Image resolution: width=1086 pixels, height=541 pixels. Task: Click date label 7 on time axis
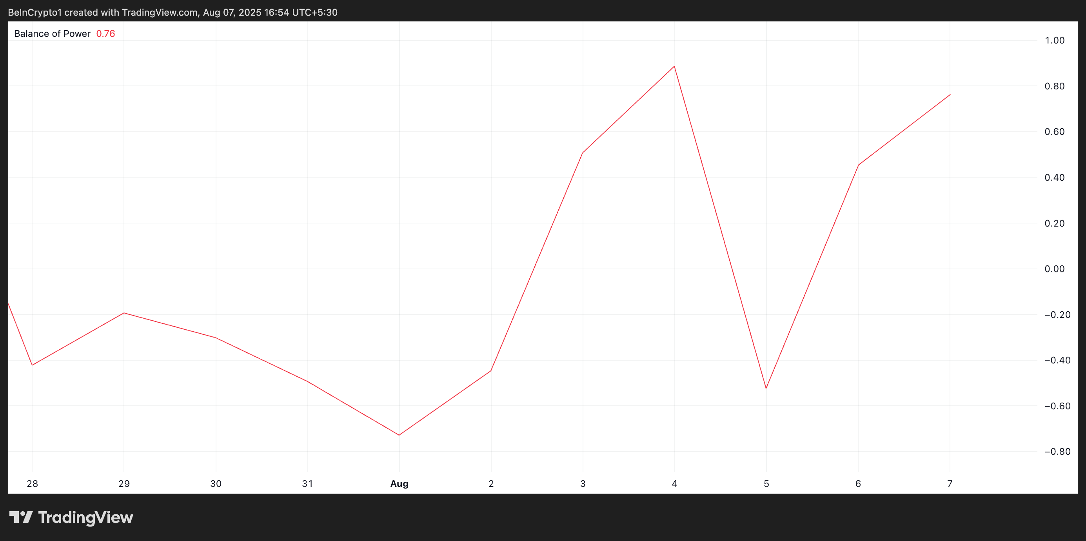pyautogui.click(x=950, y=484)
